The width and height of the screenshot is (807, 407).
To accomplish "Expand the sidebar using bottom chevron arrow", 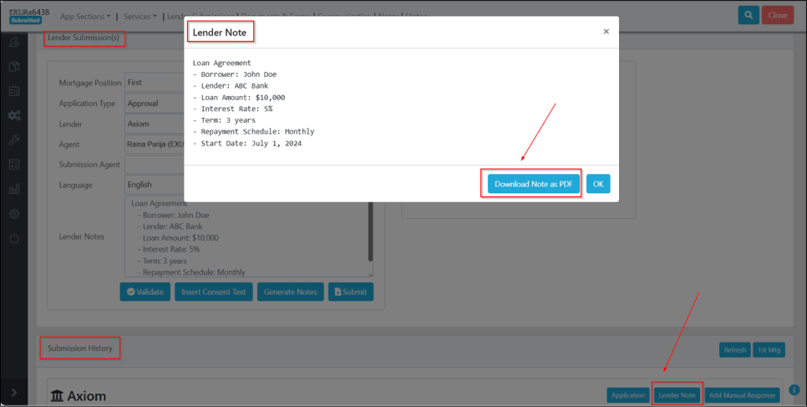I will (14, 392).
